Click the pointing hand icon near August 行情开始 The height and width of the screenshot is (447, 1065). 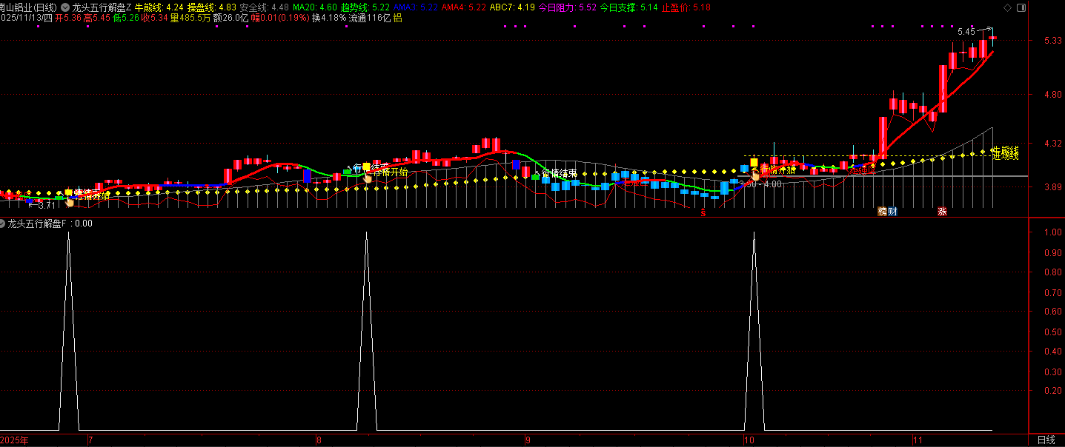pos(367,178)
